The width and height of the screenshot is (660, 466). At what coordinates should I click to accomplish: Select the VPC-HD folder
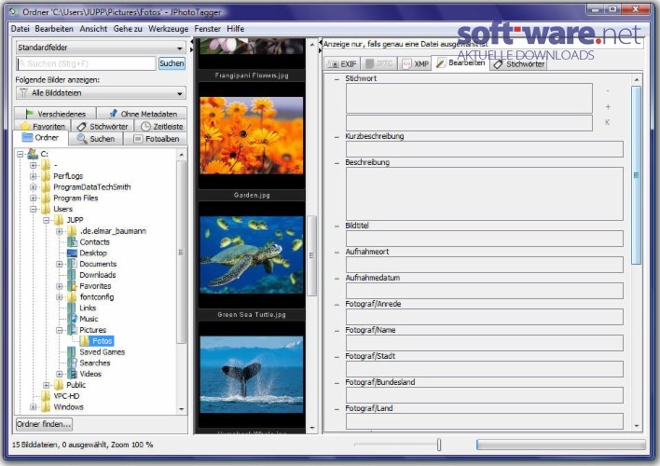(66, 396)
